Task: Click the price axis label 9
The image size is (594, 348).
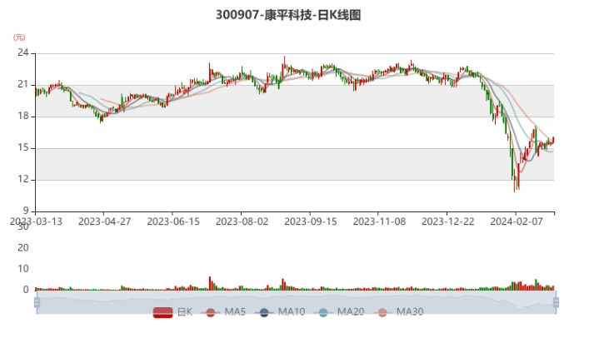Action: [26, 211]
